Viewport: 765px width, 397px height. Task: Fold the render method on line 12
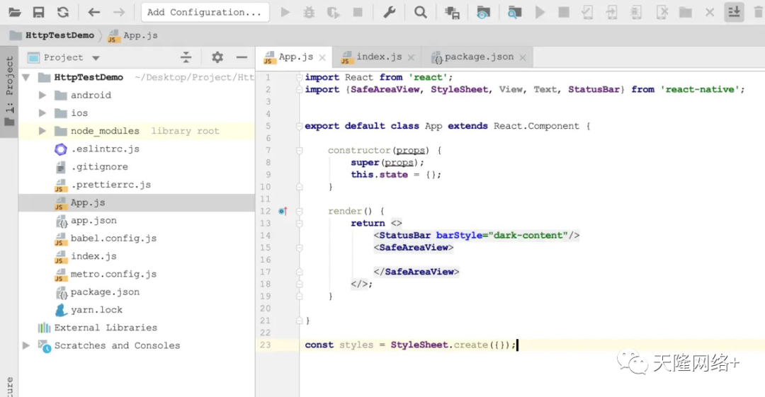[x=299, y=211]
